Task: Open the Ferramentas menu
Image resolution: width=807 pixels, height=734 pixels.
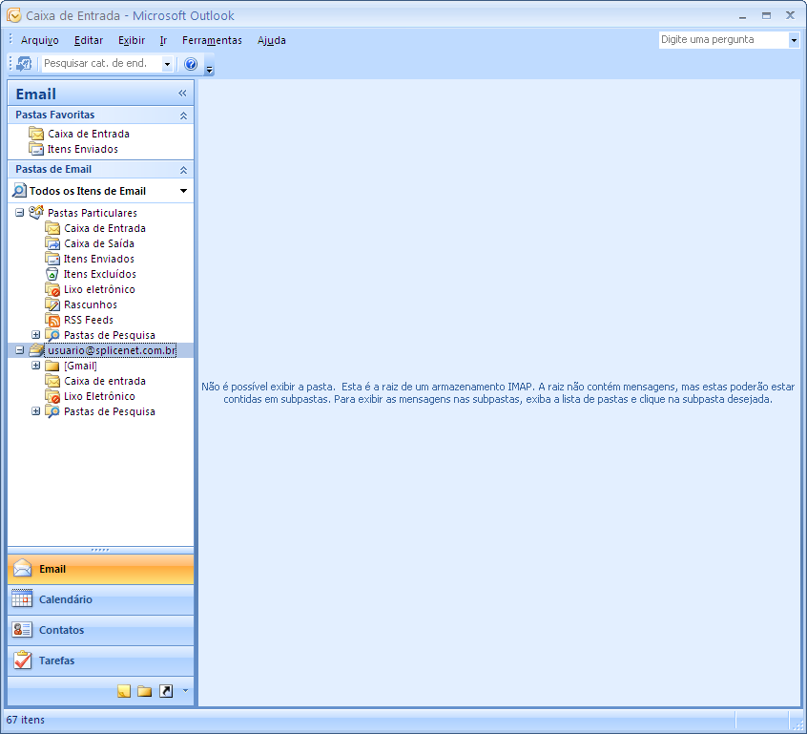Action: coord(212,40)
